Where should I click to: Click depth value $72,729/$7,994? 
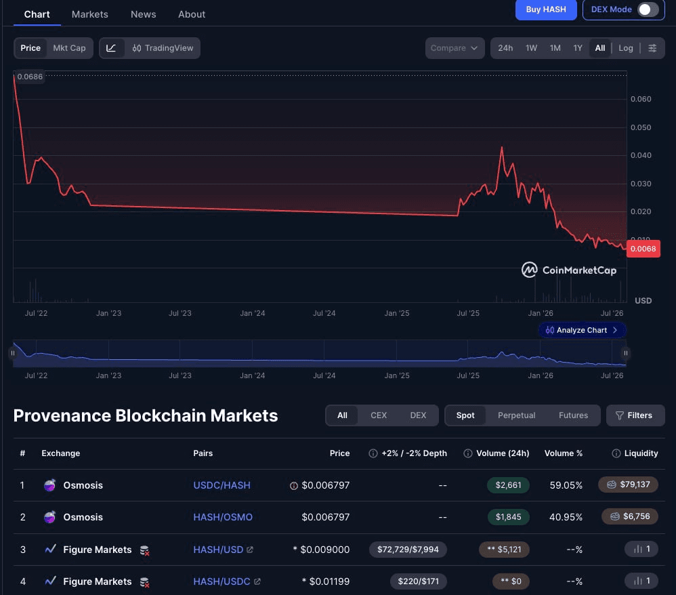(408, 550)
